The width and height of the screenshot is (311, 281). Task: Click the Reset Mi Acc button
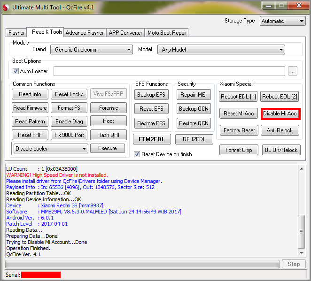[239, 113]
